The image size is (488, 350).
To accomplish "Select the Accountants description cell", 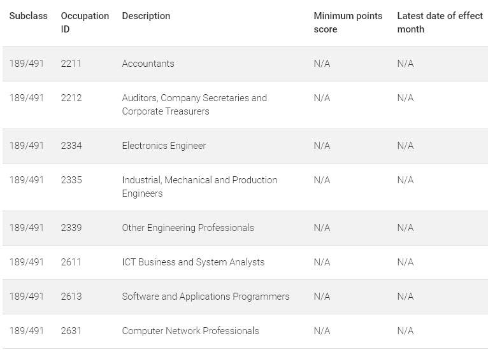I will click(x=148, y=64).
